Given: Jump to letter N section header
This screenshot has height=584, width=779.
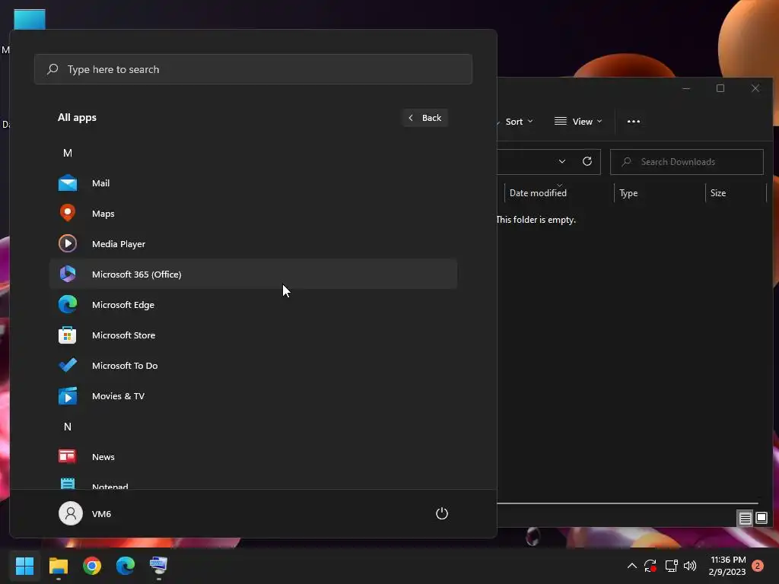Looking at the screenshot, I should [x=68, y=427].
